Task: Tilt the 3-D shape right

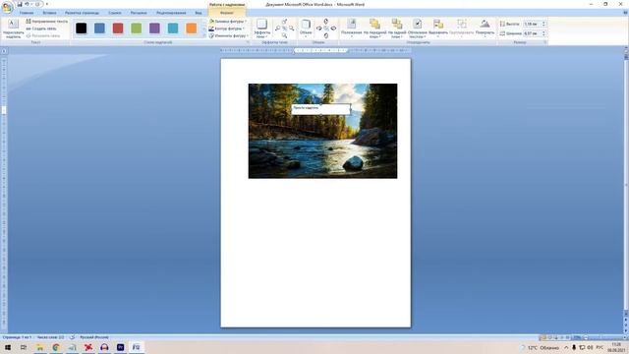Action: click(333, 29)
